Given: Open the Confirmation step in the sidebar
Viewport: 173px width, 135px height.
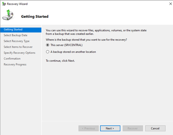Looking at the screenshot, I should tap(12, 59).
